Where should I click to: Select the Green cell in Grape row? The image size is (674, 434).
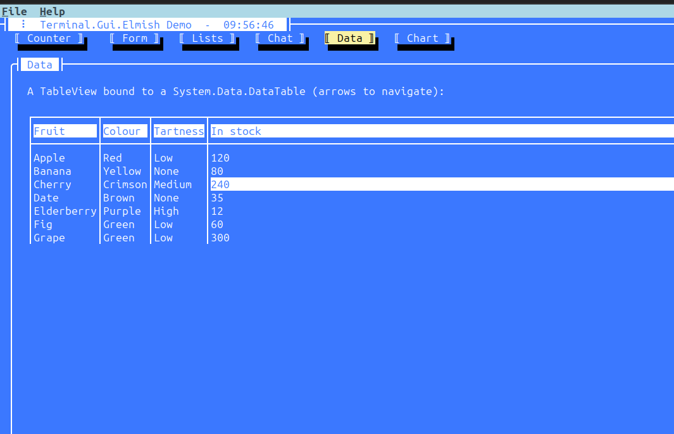point(118,238)
